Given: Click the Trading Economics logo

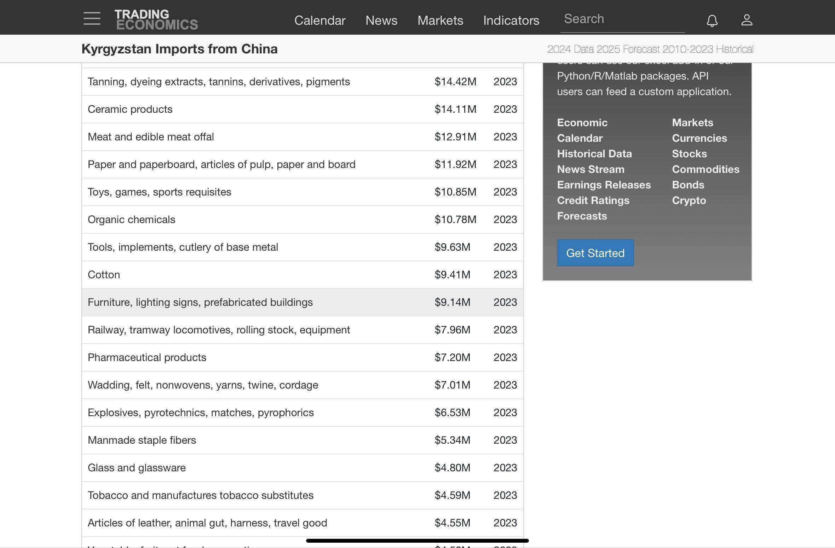Looking at the screenshot, I should [156, 20].
